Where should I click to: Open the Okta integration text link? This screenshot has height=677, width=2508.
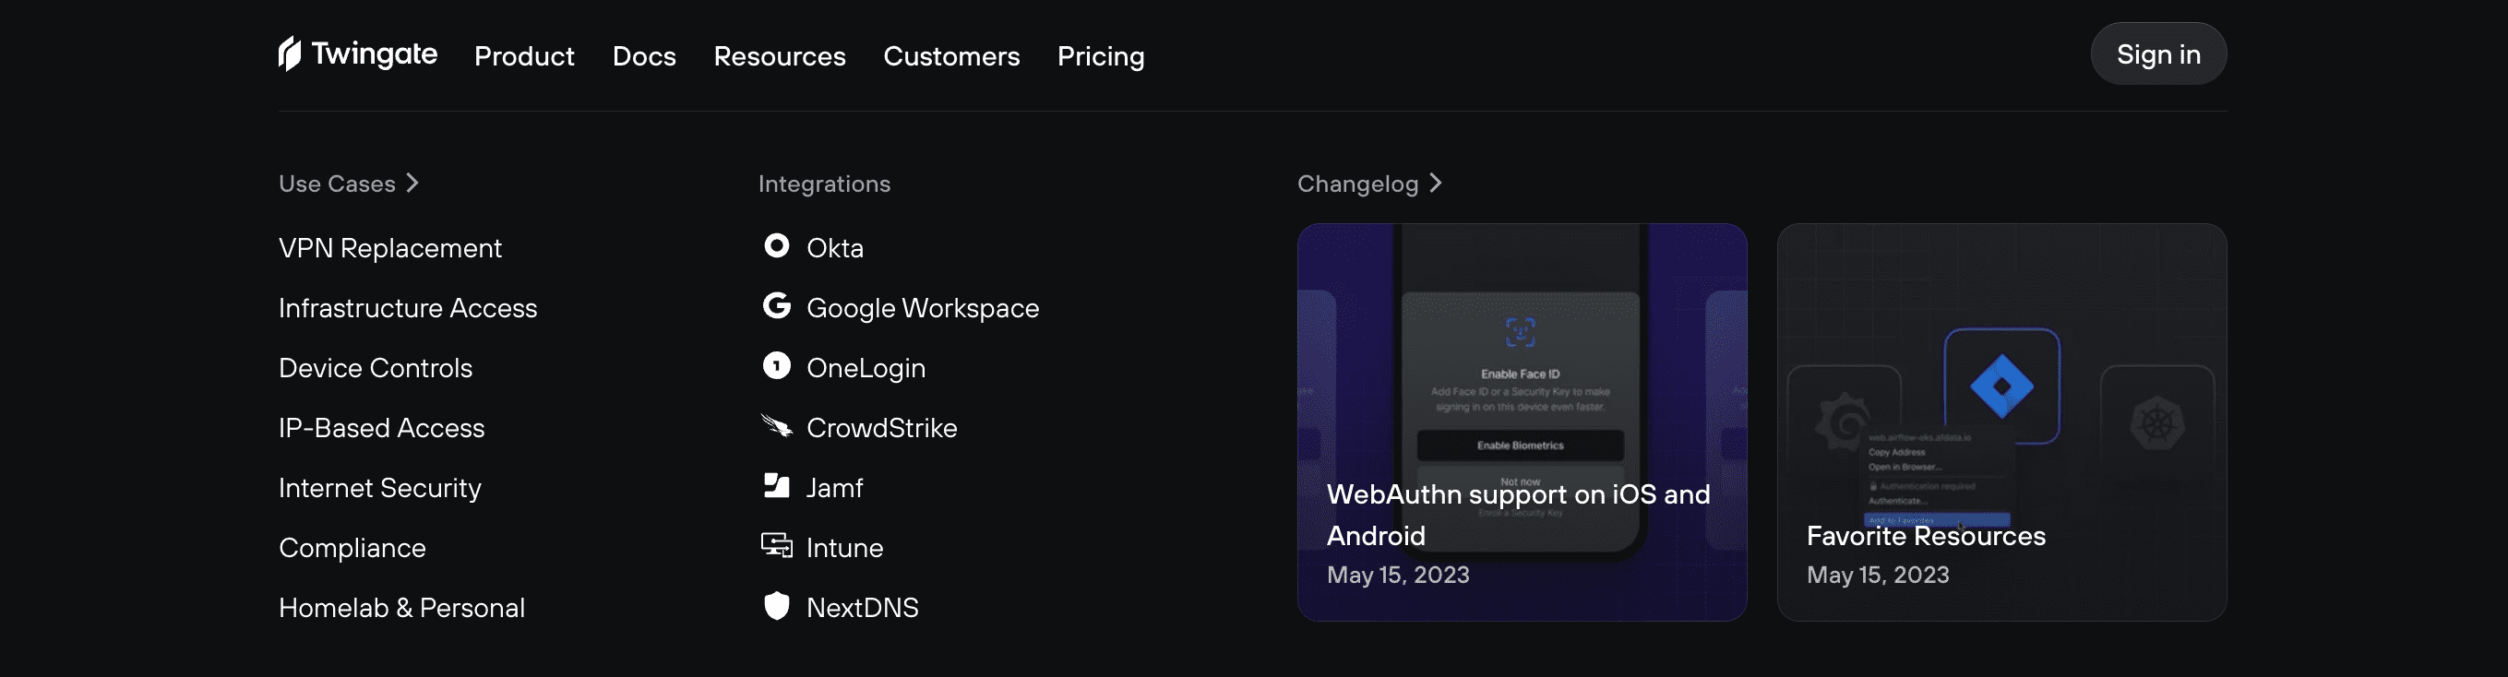[834, 248]
